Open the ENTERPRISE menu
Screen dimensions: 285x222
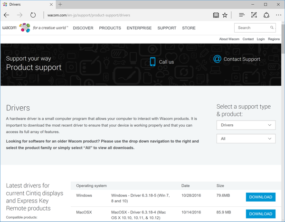[139, 28]
